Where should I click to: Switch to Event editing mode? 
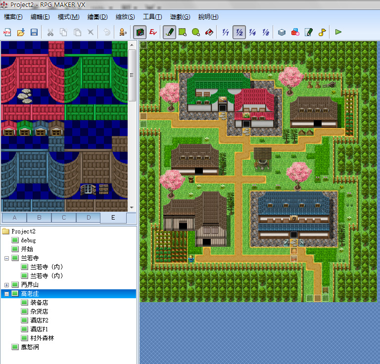pyautogui.click(x=153, y=32)
